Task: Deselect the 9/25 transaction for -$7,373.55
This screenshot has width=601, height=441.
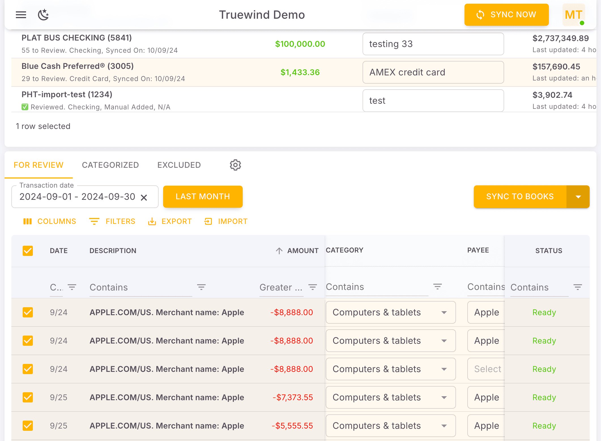Action: click(x=27, y=397)
